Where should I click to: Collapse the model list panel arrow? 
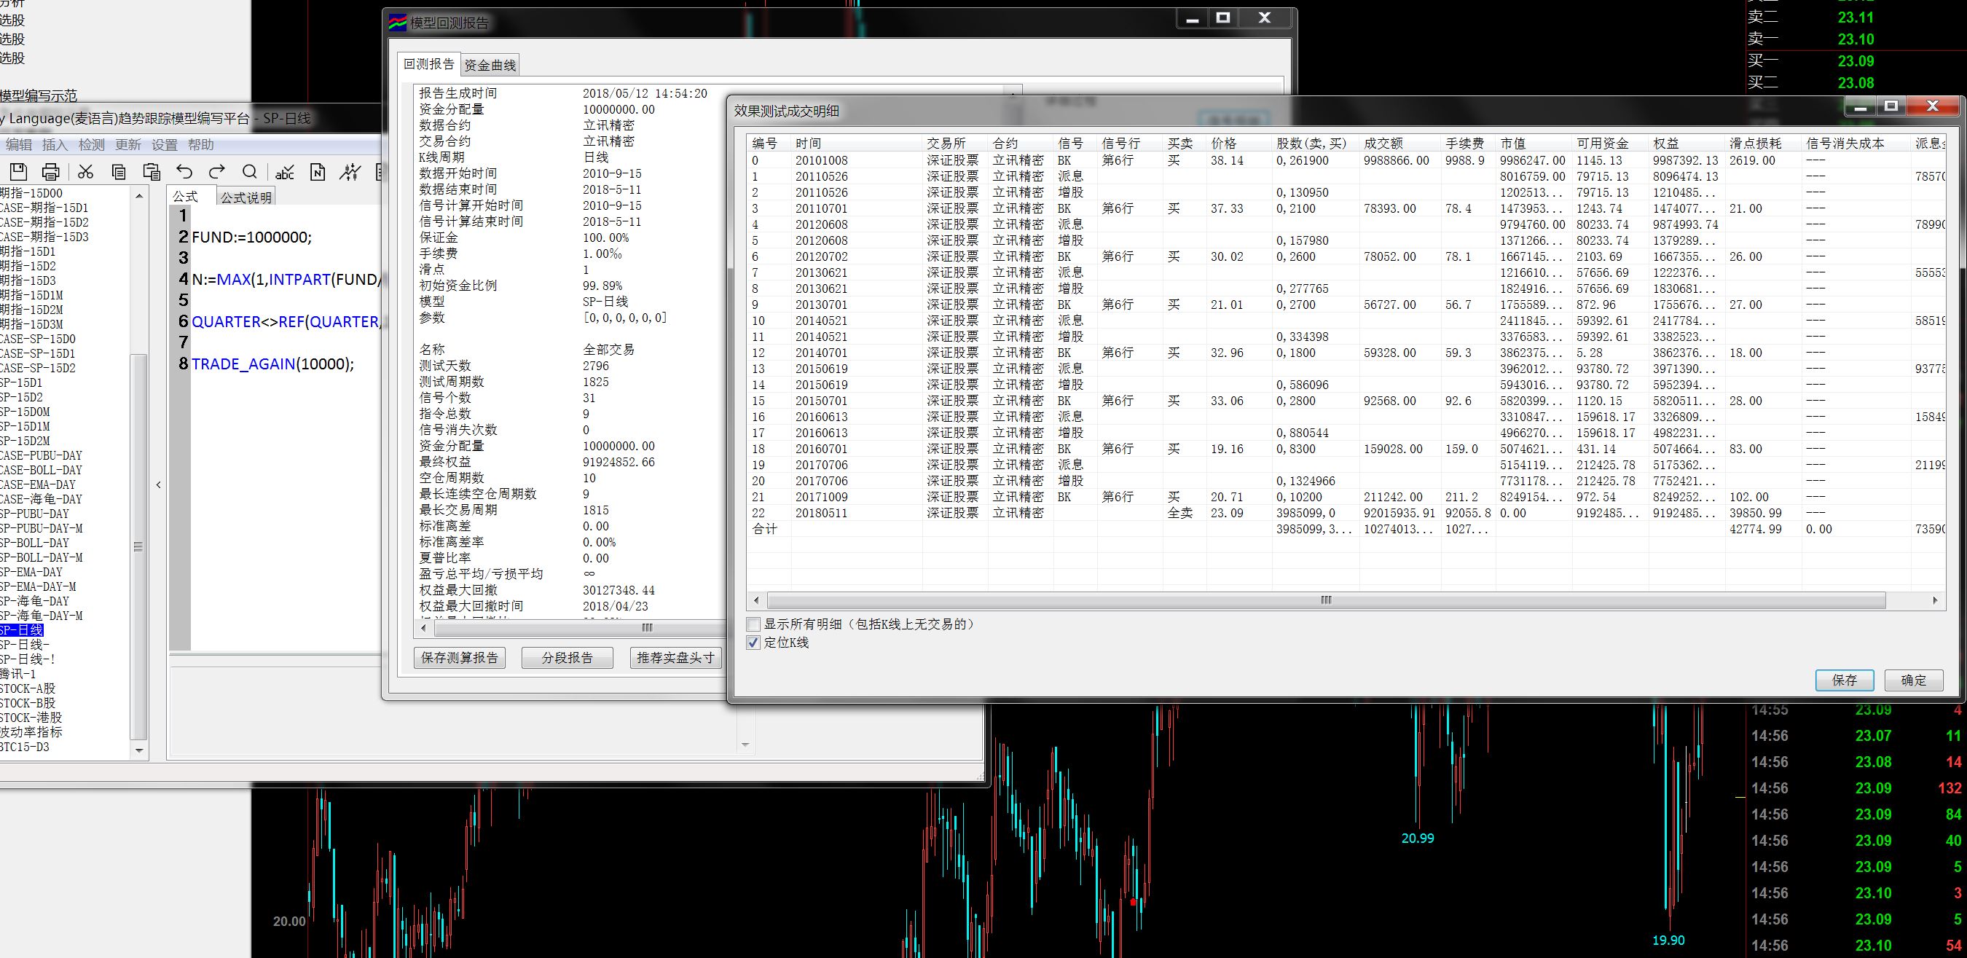158,484
